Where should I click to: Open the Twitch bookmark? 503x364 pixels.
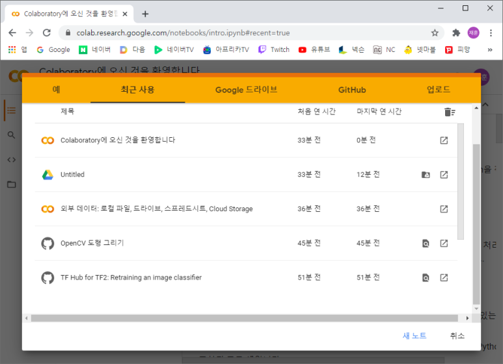click(x=274, y=49)
